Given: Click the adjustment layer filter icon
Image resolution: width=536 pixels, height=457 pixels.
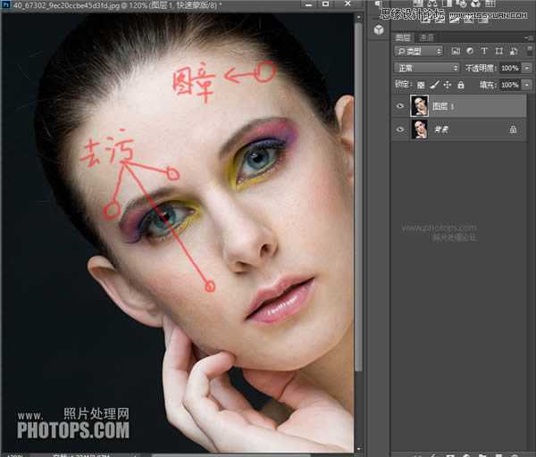Looking at the screenshot, I should coord(470,52).
